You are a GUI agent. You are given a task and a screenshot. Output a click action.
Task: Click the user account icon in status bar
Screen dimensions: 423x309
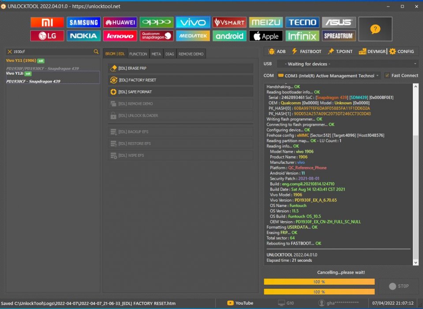(x=321, y=303)
